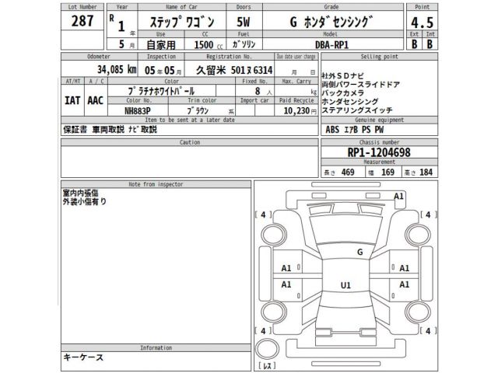Select the Note from inspector header
Image resolution: width=498 pixels, height=373 pixels.
click(x=156, y=183)
